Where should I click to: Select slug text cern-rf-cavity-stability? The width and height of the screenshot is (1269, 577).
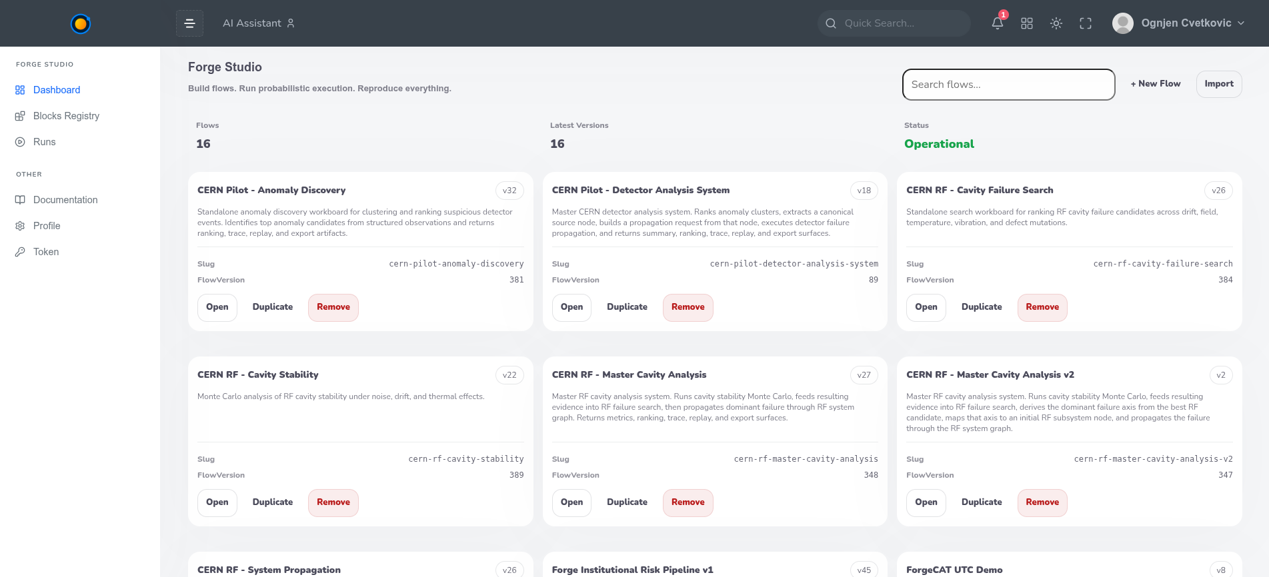pos(466,459)
